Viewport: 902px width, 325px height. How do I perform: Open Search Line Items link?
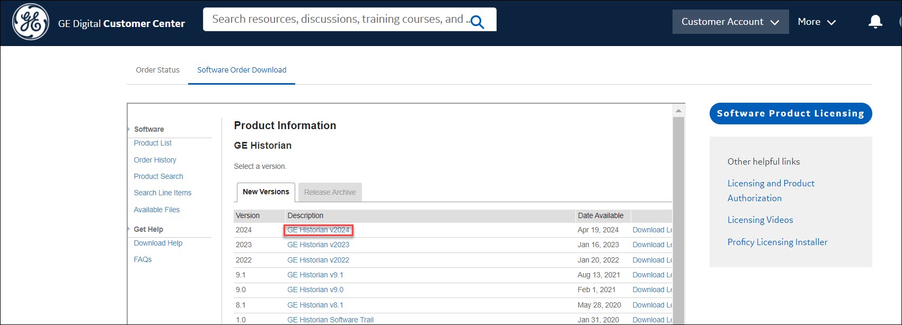pyautogui.click(x=163, y=193)
